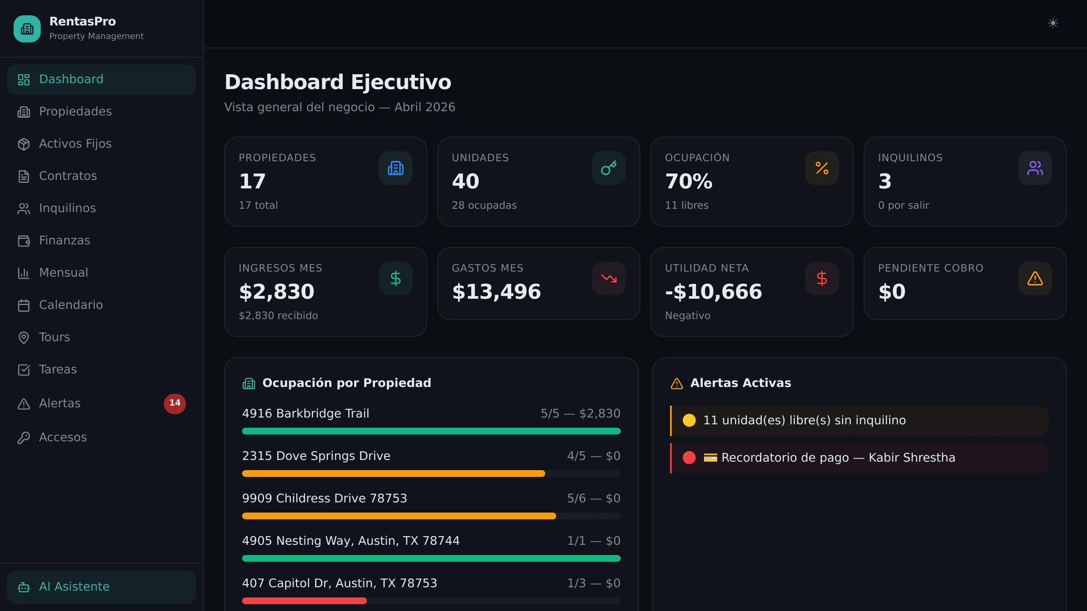This screenshot has width=1087, height=611.
Task: Click the Ingresos Mes dollar icon
Action: click(x=396, y=278)
